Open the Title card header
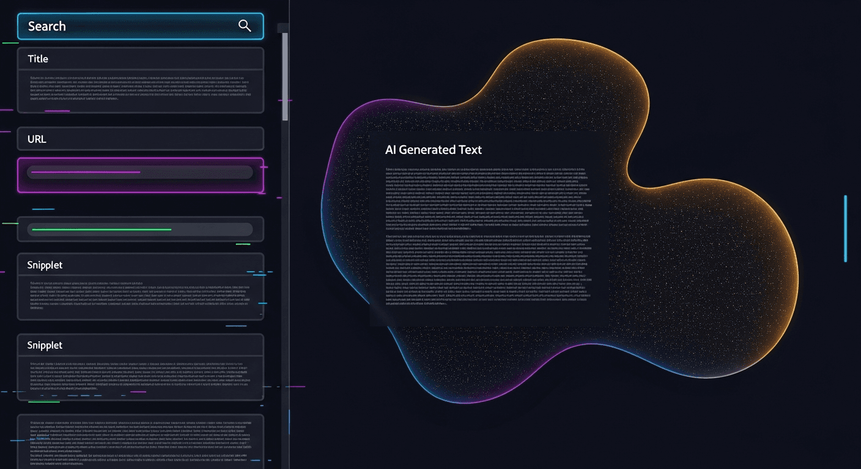Image resolution: width=861 pixels, height=469 pixels. pos(39,59)
